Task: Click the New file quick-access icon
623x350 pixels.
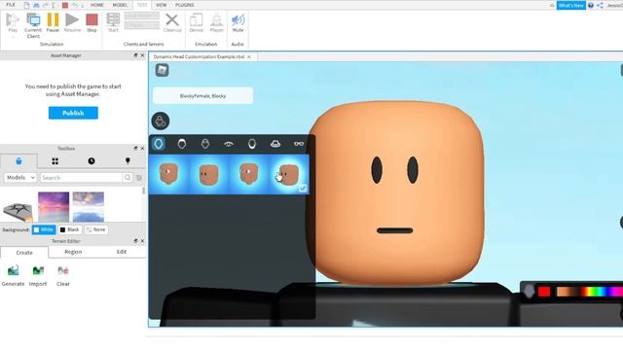Action: (x=26, y=5)
